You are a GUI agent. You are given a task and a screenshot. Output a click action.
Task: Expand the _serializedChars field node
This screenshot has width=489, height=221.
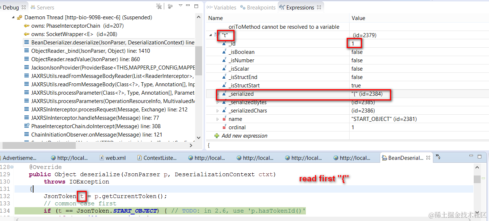218,111
